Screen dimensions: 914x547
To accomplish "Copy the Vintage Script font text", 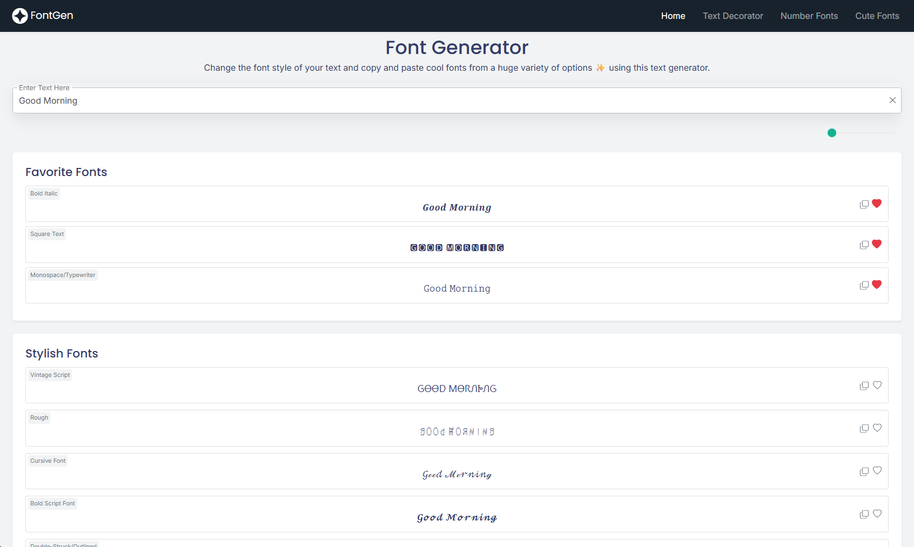I will [864, 386].
